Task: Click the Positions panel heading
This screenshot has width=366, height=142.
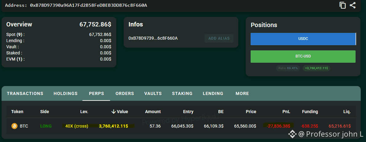Action: (x=264, y=25)
